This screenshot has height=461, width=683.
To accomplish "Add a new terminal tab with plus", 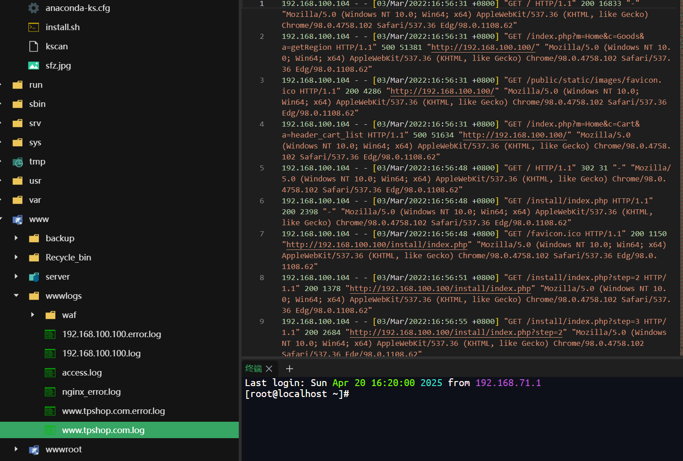I will pos(289,369).
